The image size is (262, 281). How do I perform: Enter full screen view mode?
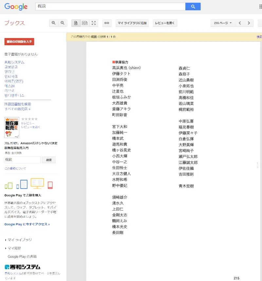(x=94, y=23)
